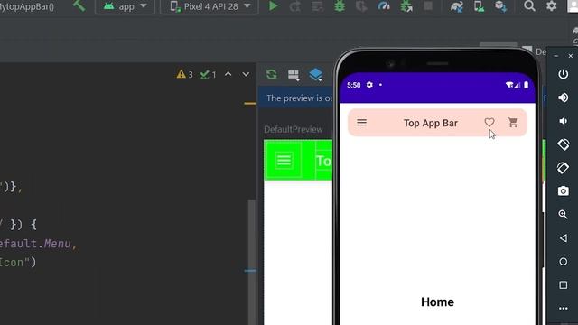
Task: Tap the hamburger menu in emulator app bar
Action: 362,123
